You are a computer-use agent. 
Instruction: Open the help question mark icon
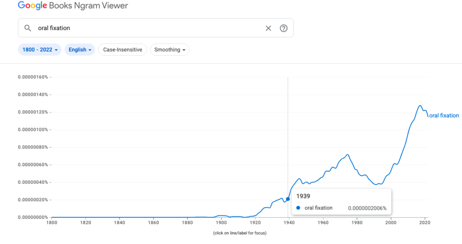[x=283, y=28]
